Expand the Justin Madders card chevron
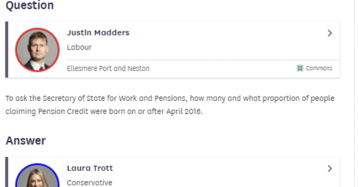The height and width of the screenshot is (187, 358). tap(330, 33)
